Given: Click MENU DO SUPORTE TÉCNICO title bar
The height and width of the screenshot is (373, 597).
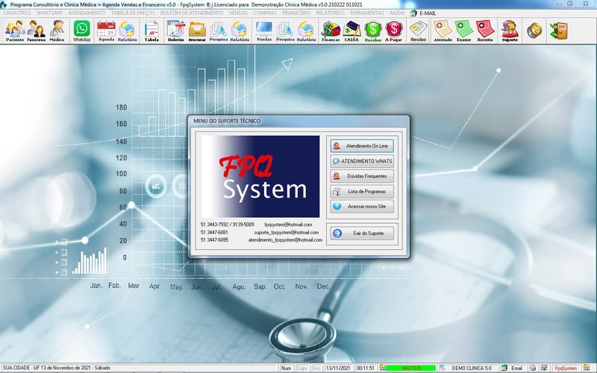Looking at the screenshot, I should [298, 121].
